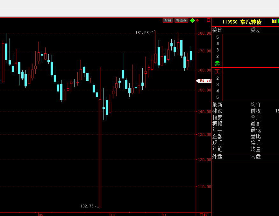This screenshot has width=279, height=216.
Task: Click the 委比 label
Action: click(218, 30)
